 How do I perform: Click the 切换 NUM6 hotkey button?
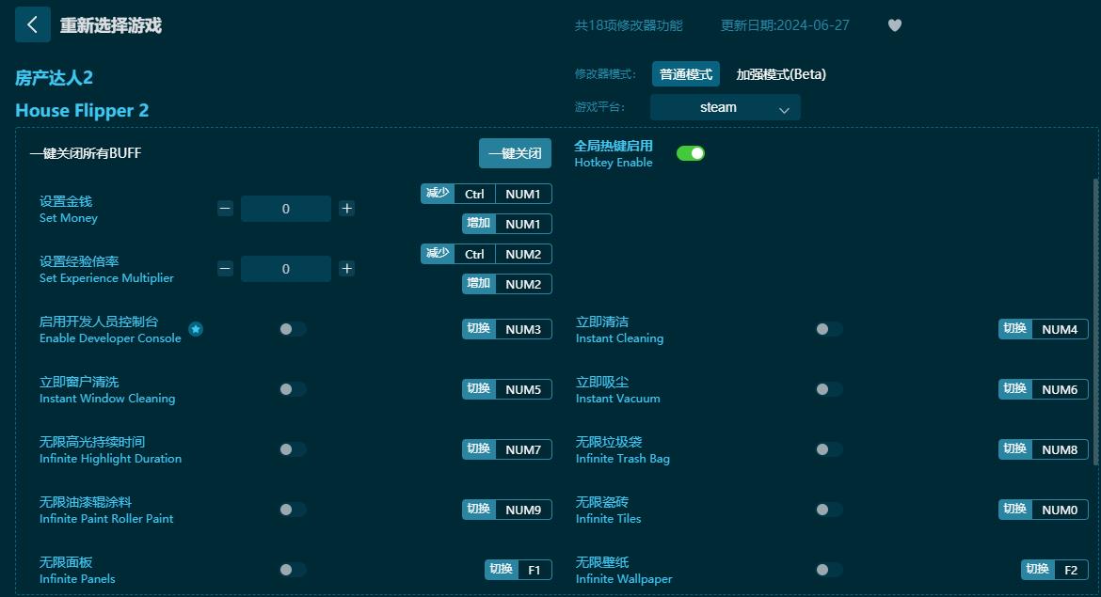(x=1044, y=389)
